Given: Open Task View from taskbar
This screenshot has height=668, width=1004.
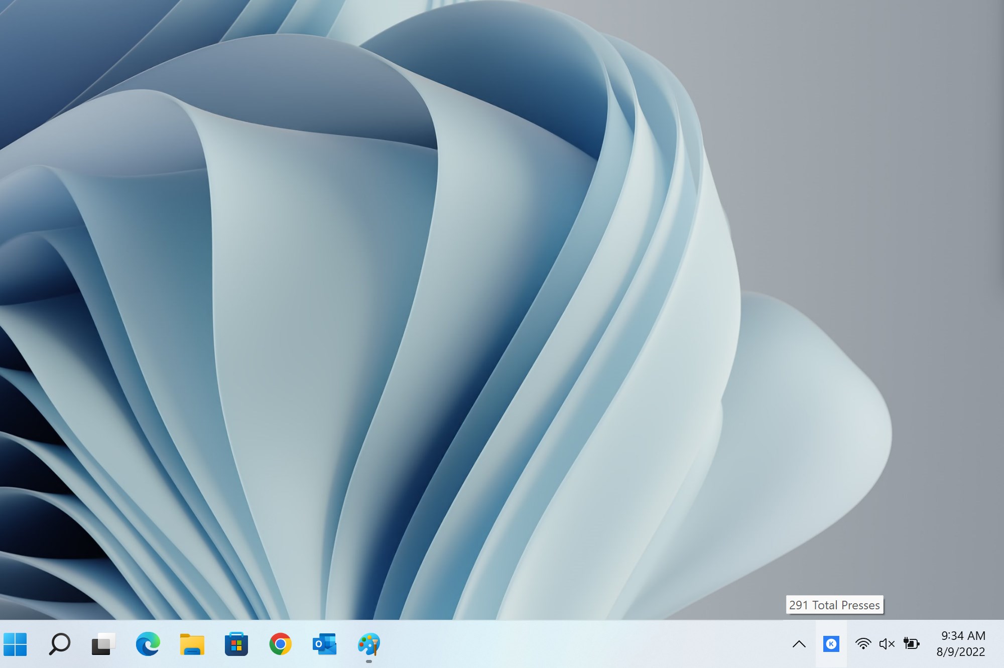Looking at the screenshot, I should tap(103, 644).
